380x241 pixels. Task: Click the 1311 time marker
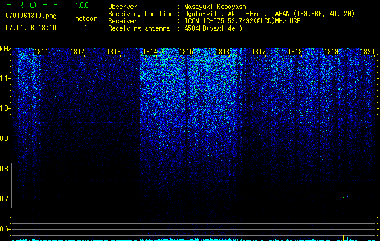point(41,52)
